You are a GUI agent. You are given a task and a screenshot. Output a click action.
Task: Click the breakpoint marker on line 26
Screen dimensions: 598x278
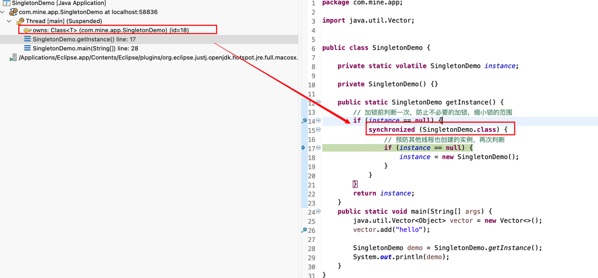304,230
